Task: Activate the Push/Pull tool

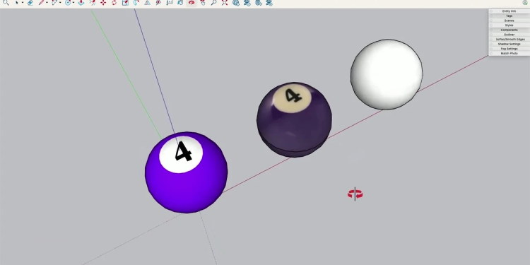Action: point(81,3)
